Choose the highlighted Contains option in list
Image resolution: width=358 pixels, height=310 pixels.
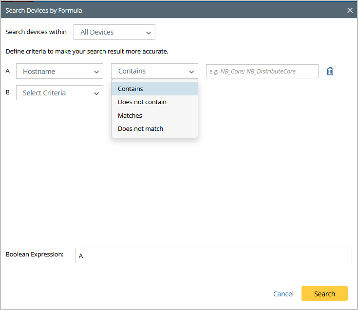[154, 89]
